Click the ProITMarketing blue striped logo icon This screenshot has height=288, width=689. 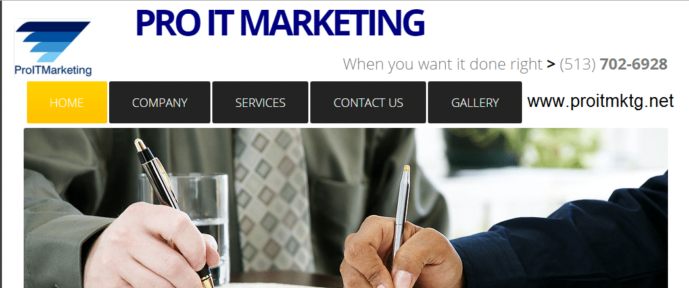pos(53,41)
